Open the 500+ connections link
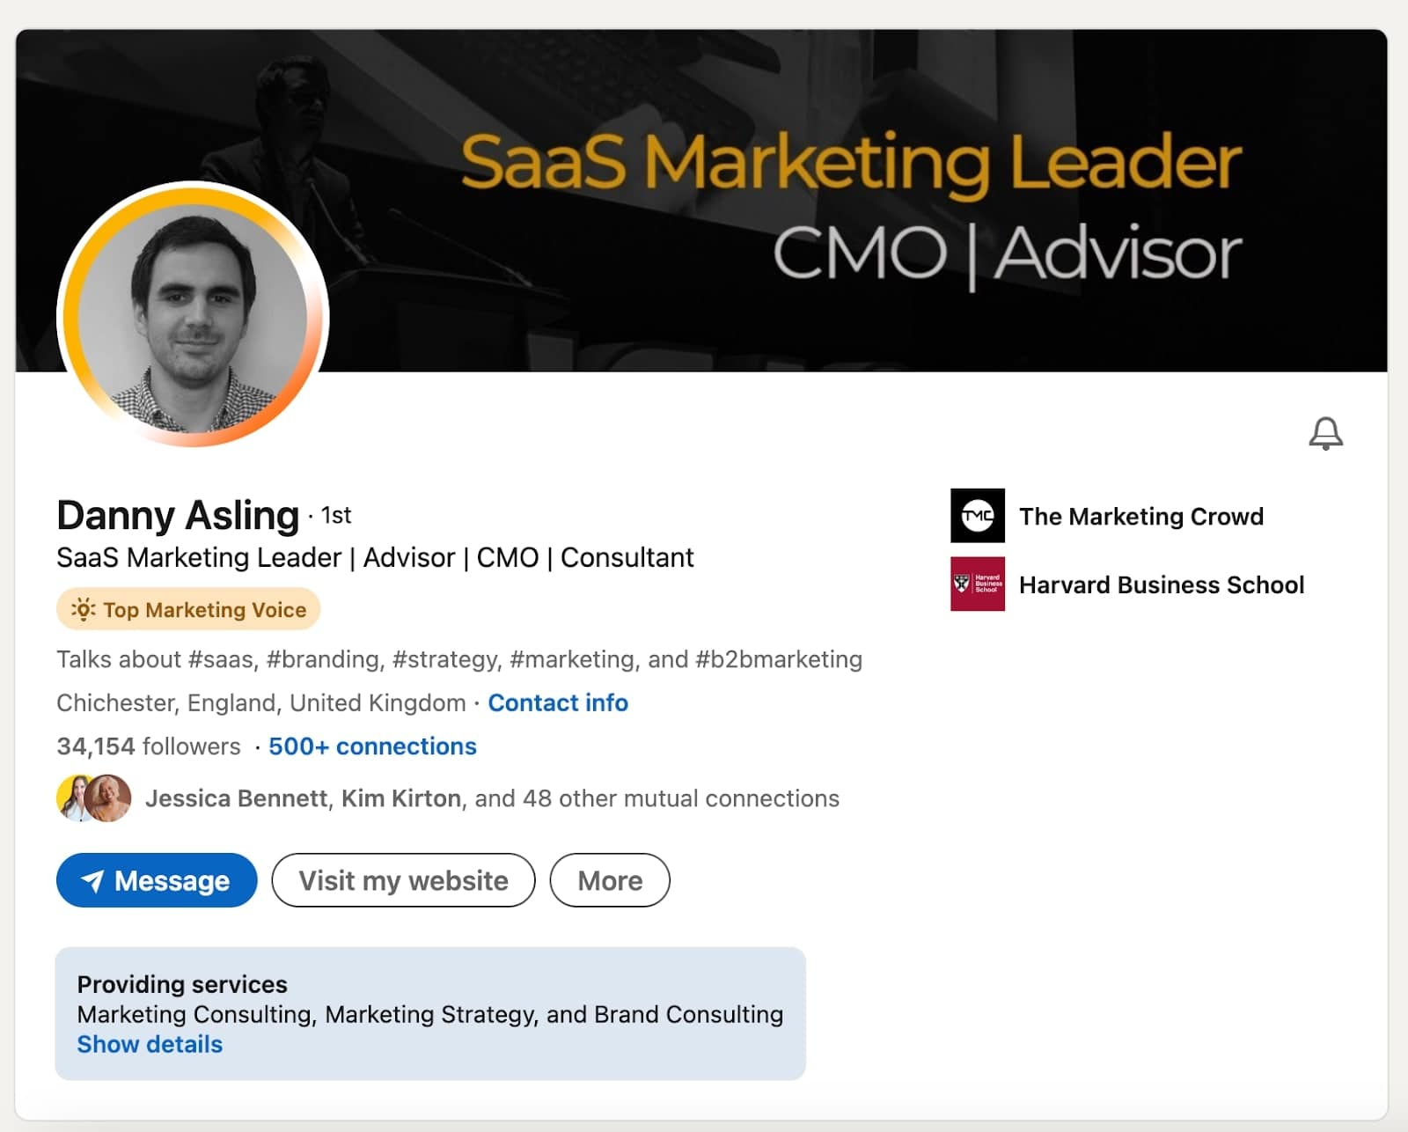 pyautogui.click(x=371, y=746)
